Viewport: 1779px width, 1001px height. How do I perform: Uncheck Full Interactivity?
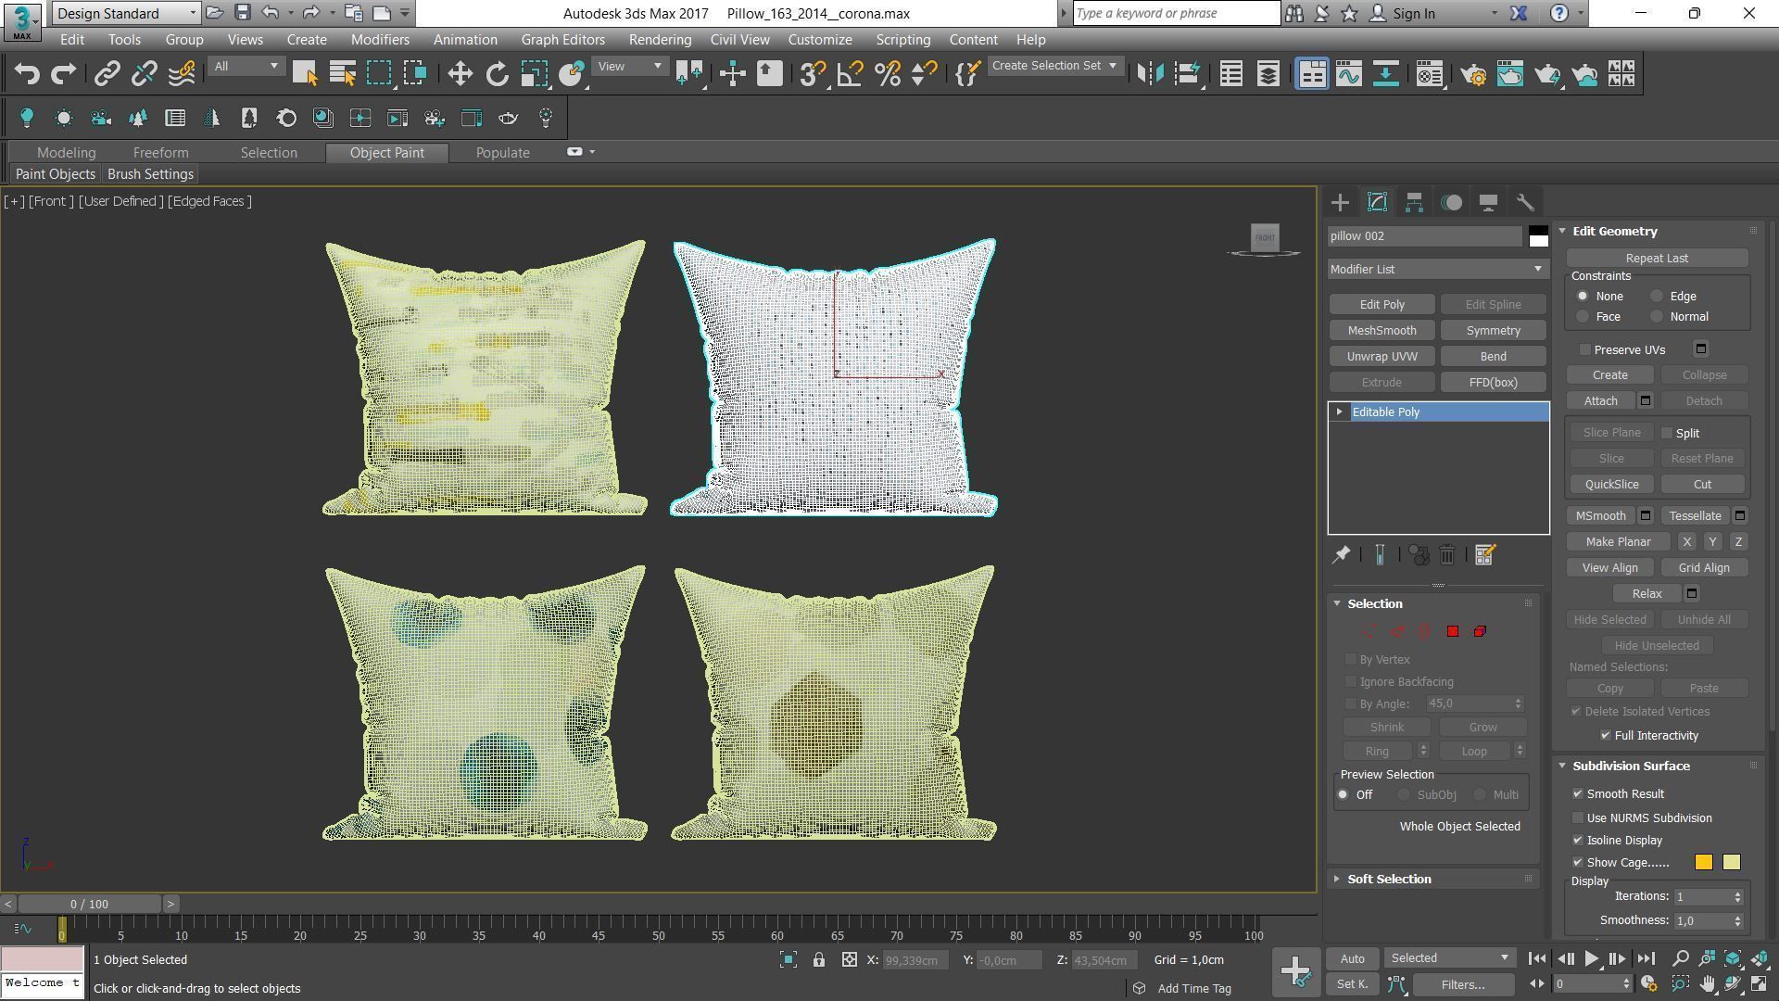click(1606, 735)
